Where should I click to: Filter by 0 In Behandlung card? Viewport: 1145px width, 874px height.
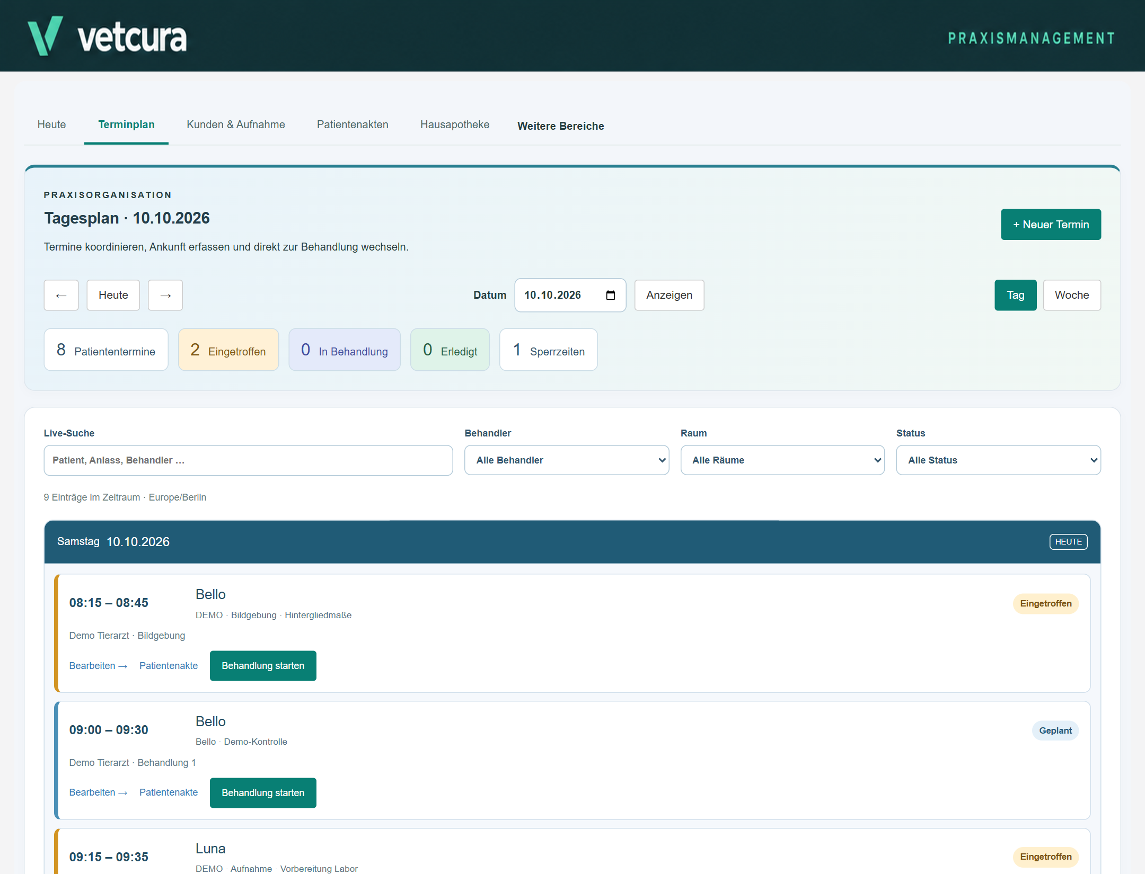pos(345,350)
